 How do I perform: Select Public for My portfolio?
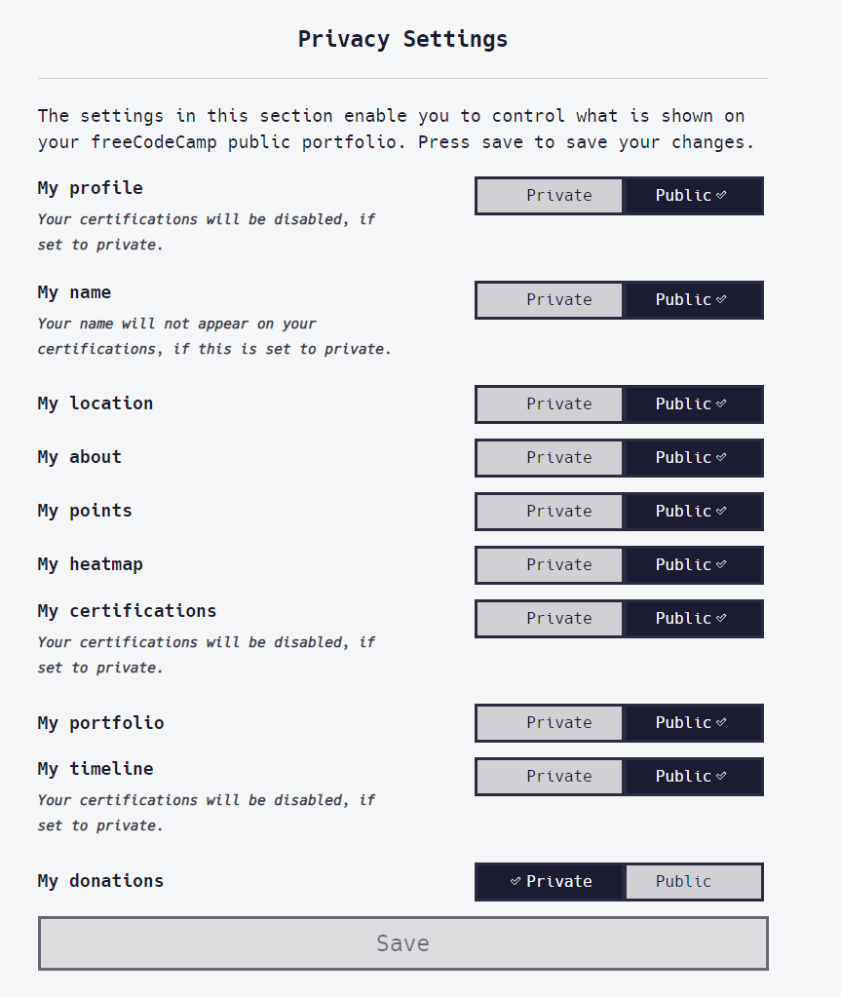click(x=693, y=722)
